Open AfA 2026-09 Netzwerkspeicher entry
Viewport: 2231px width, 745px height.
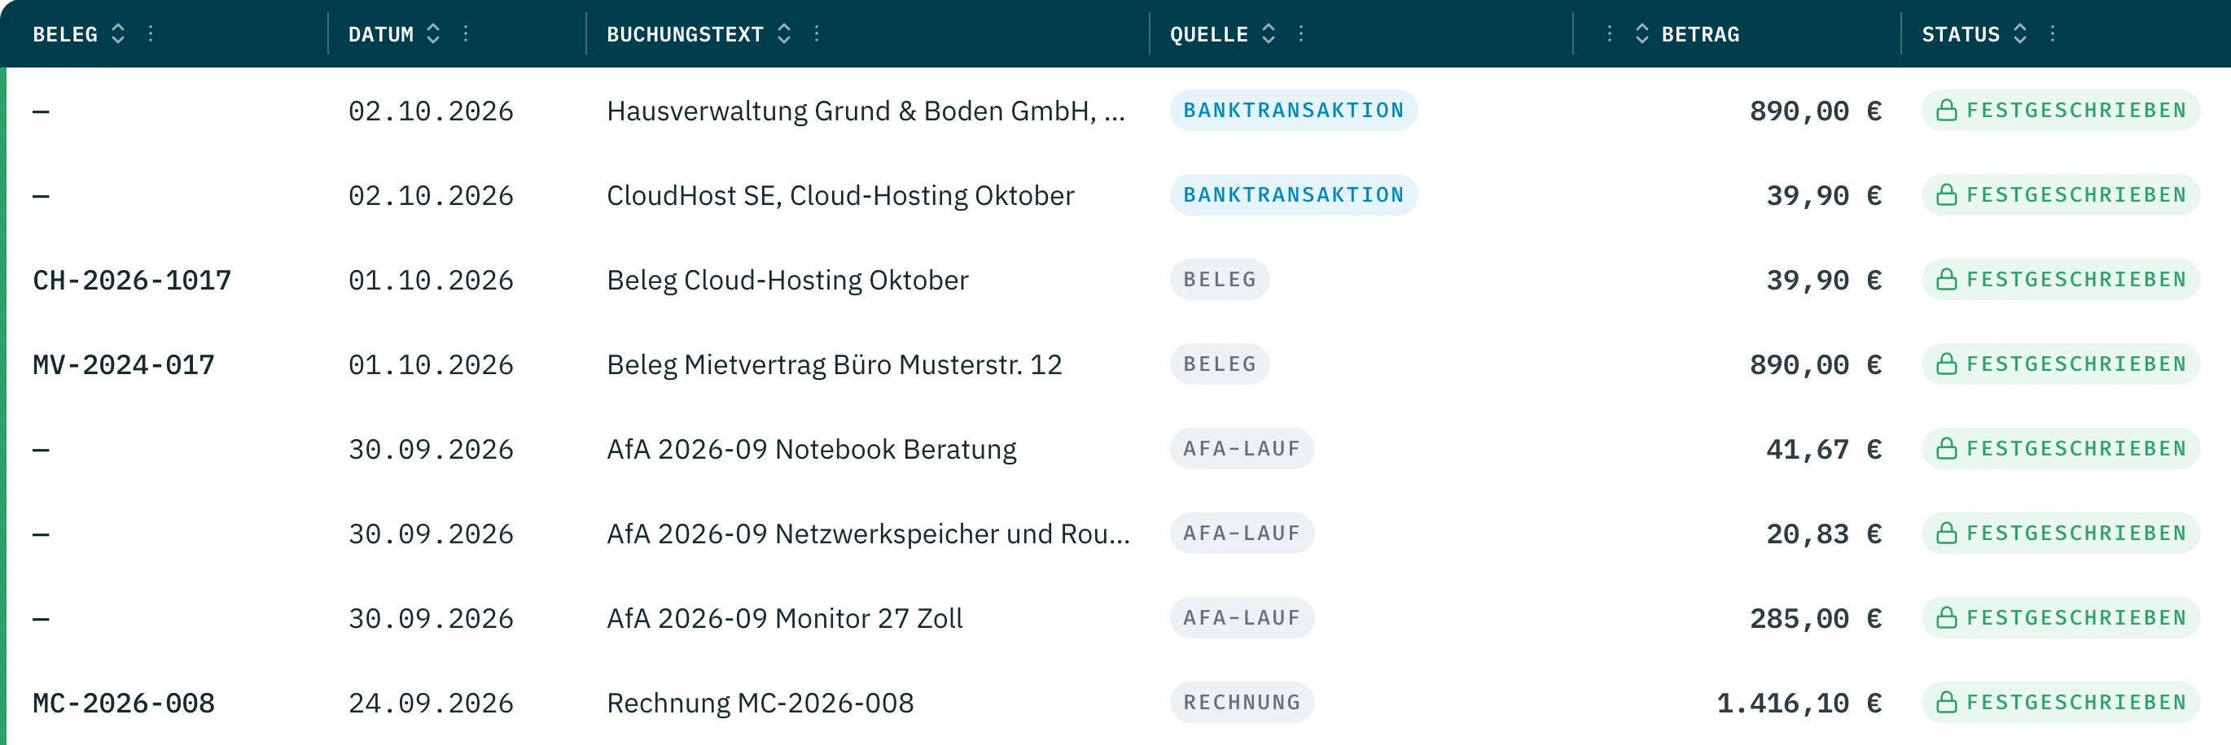click(868, 534)
